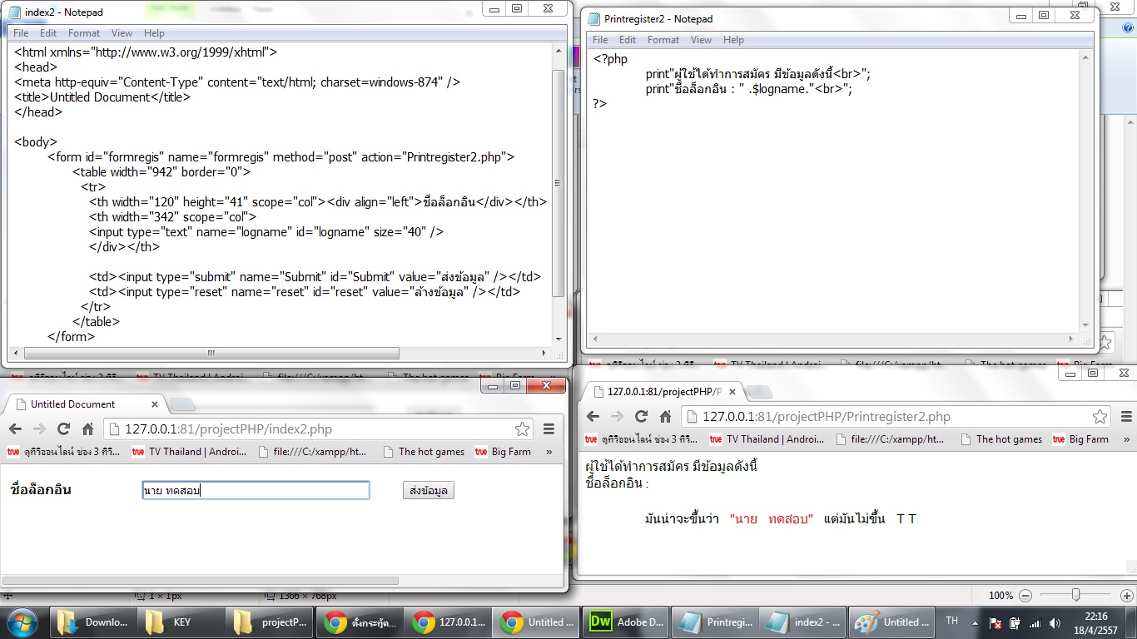This screenshot has height=639, width=1137.
Task: Select the Untitled Document browser tab
Action: 83,404
